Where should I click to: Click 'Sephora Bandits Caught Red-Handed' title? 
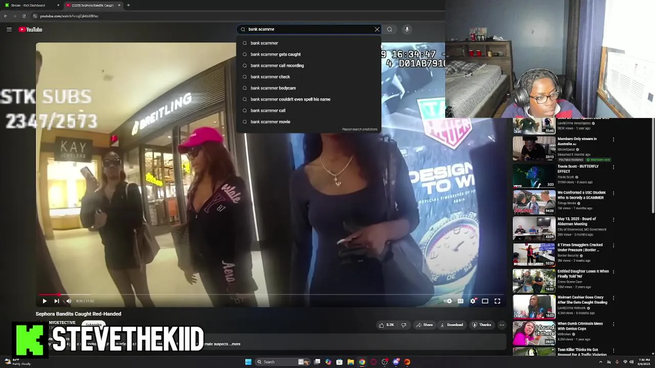pos(78,314)
